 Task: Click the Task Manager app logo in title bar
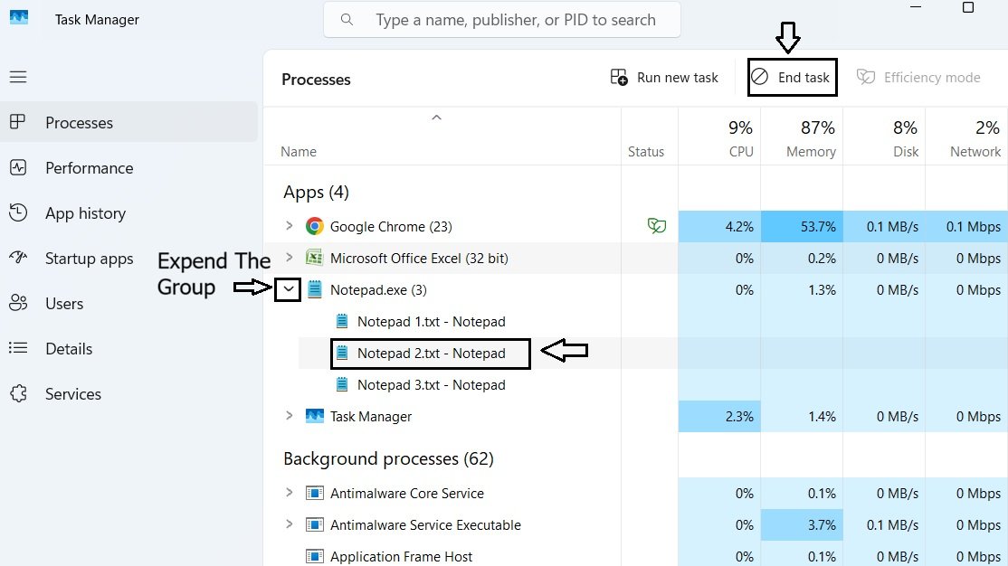(19, 17)
